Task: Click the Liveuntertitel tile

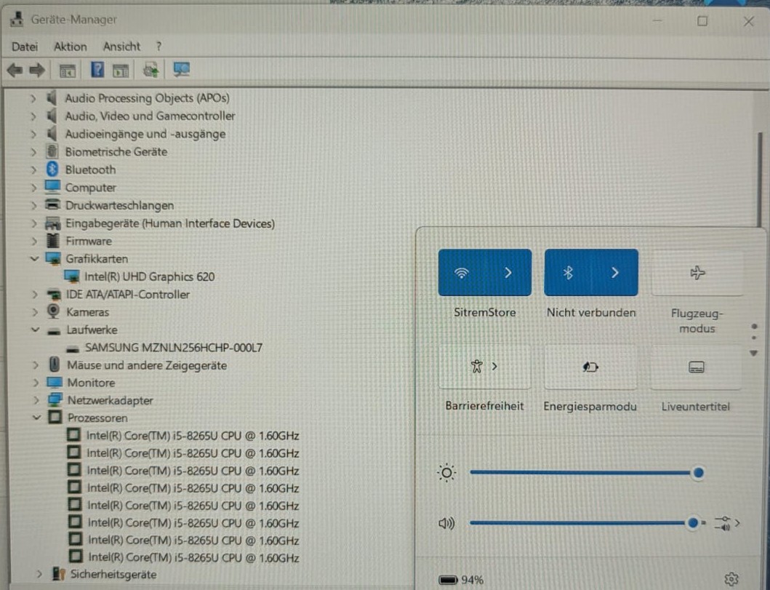Action: (x=697, y=367)
